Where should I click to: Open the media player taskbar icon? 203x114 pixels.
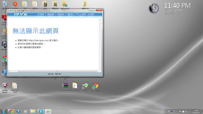[26, 111]
